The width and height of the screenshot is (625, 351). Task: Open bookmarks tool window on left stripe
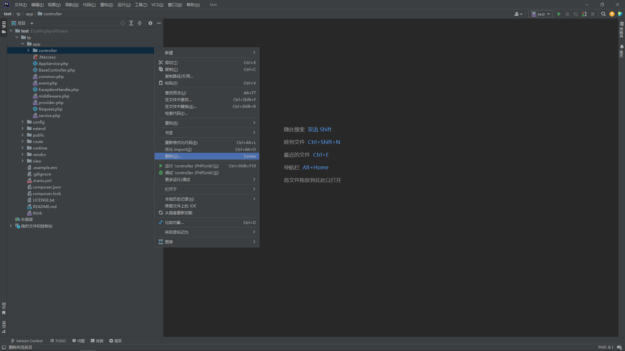click(x=4, y=308)
